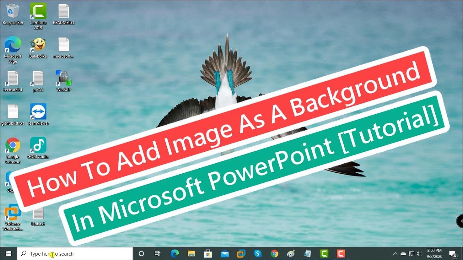Select the githublist.txt file icon

(13, 115)
